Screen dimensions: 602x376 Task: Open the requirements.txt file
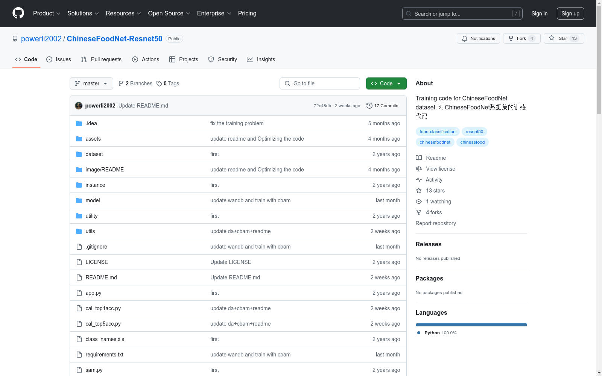point(105,355)
